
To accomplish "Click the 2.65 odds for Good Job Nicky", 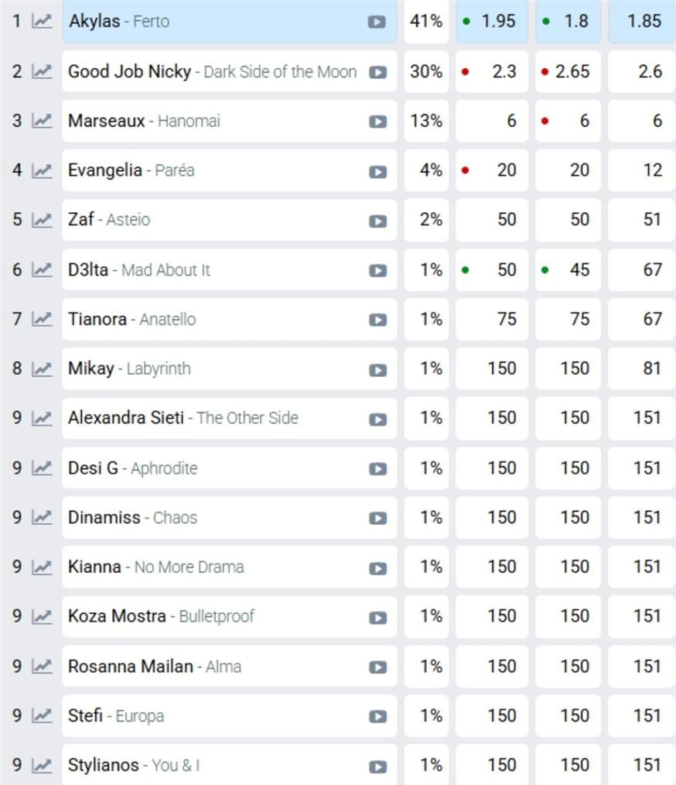I will coord(568,72).
